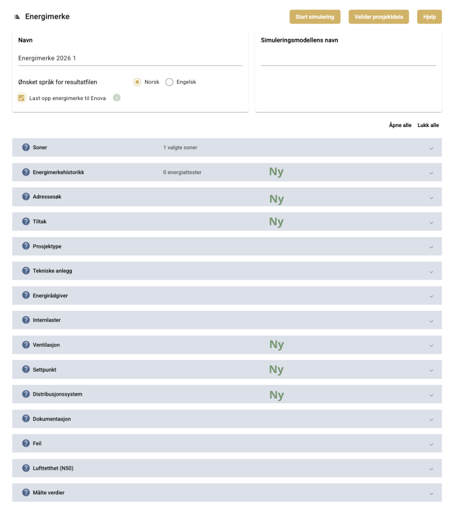Uncheck Last opp energimerke til Enova
Viewport: 456px width, 510px height.
(21, 98)
